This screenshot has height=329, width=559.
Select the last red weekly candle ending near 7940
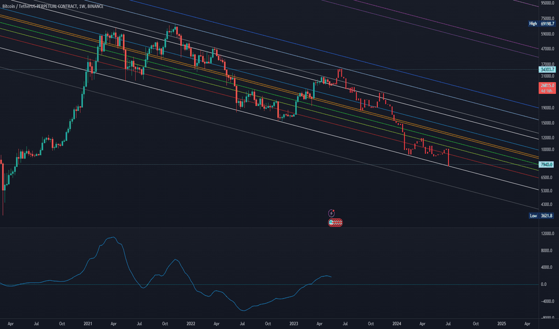point(448,157)
